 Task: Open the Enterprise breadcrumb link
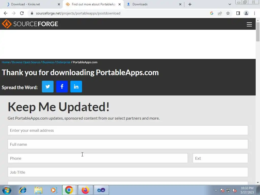point(63,62)
